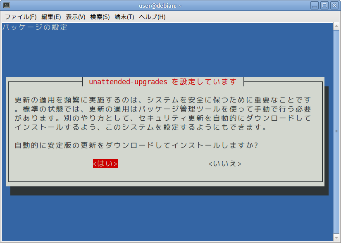Open the 端末(T) menu
This screenshot has width=341, height=243.
coord(124,17)
